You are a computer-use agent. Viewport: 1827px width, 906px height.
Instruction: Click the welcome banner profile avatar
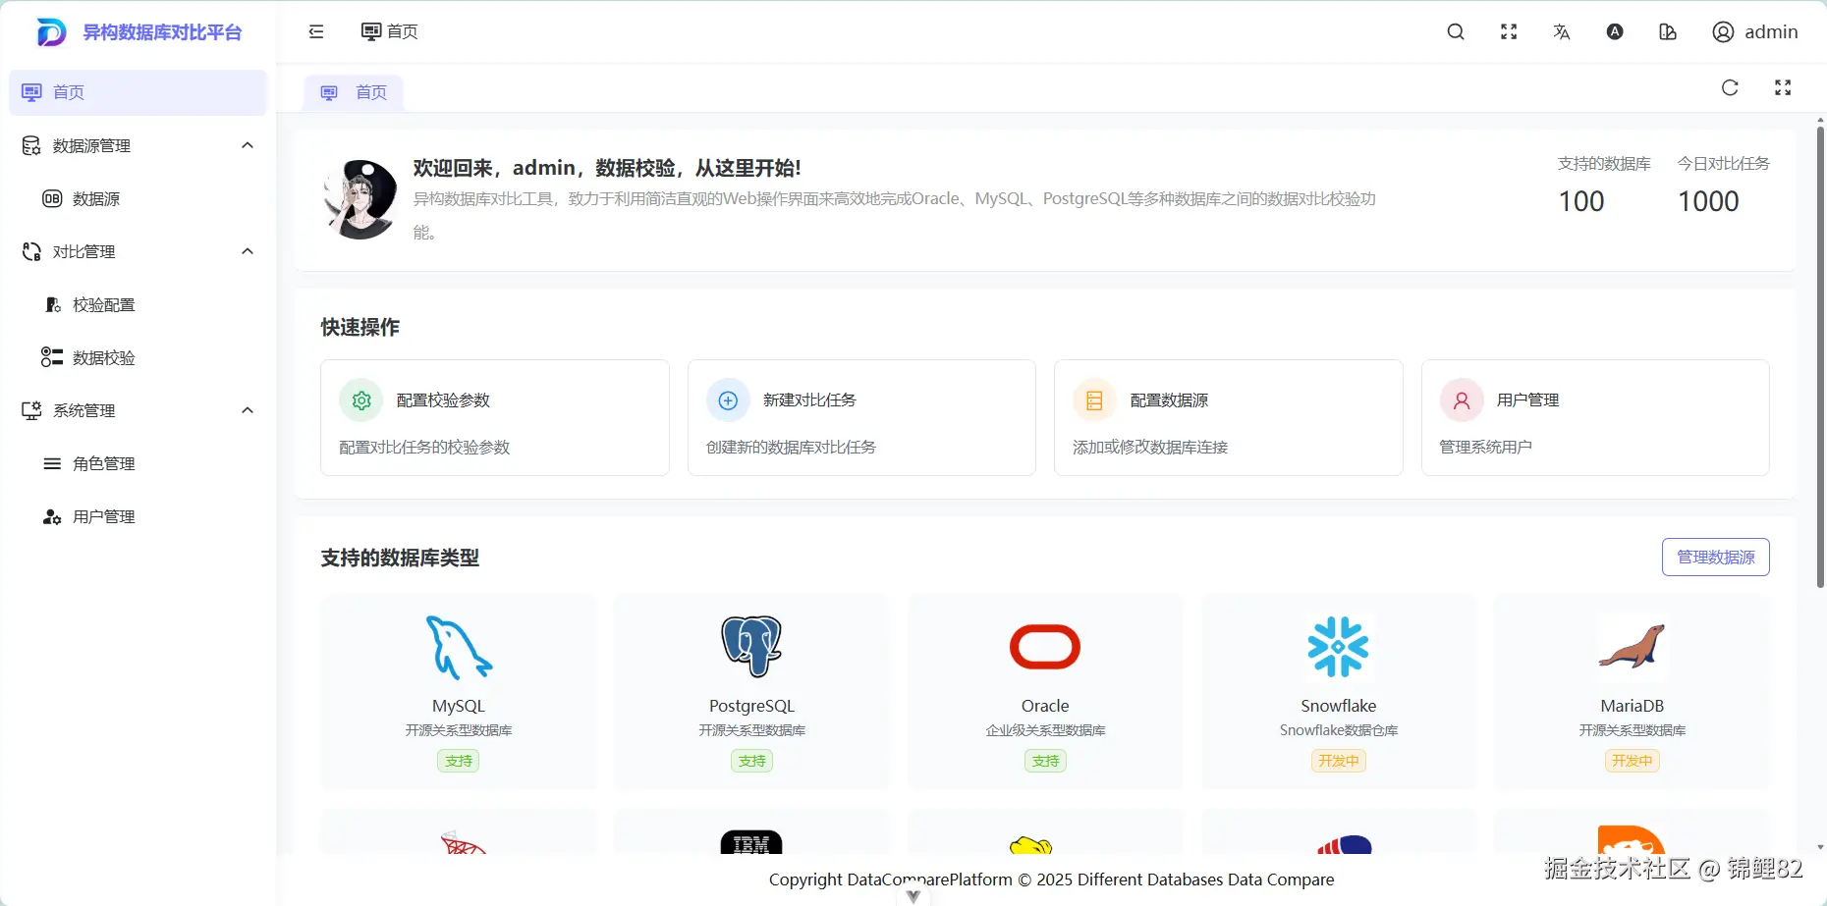click(x=360, y=199)
